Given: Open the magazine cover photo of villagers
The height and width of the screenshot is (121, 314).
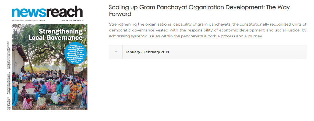Looking at the screenshot, I should tap(50, 67).
